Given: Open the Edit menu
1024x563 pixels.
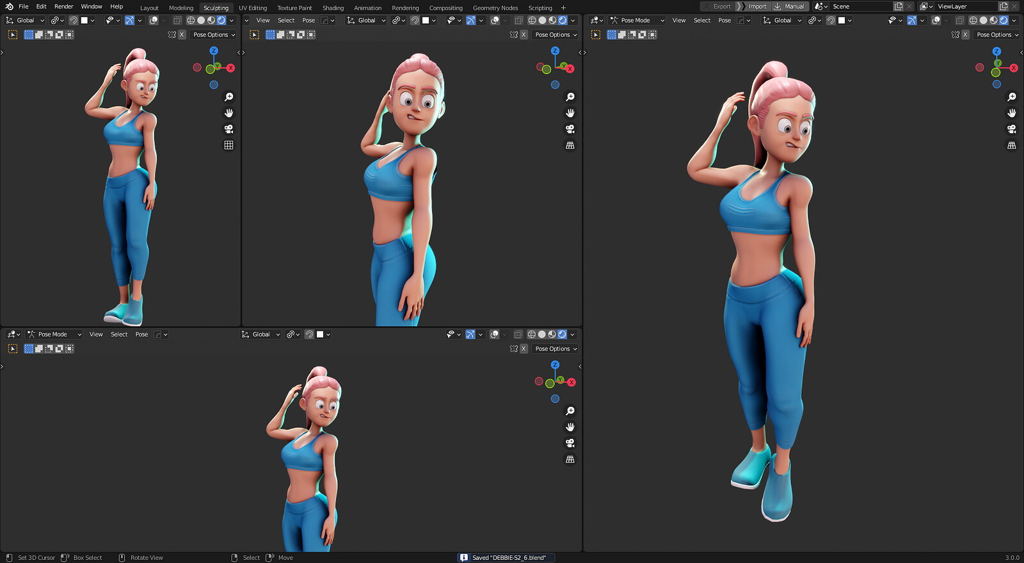Looking at the screenshot, I should point(41,6).
